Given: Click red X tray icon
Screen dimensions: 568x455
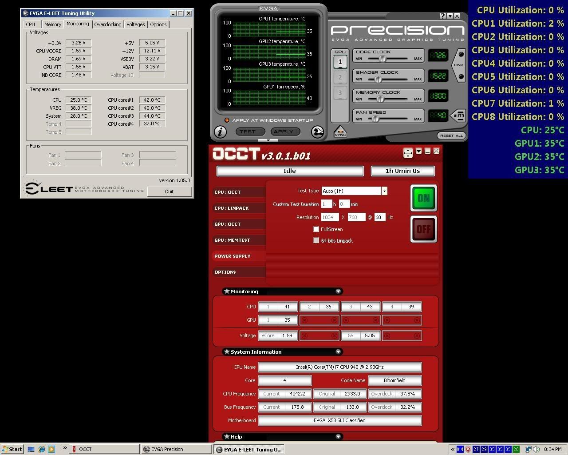Looking at the screenshot, I should 468,449.
